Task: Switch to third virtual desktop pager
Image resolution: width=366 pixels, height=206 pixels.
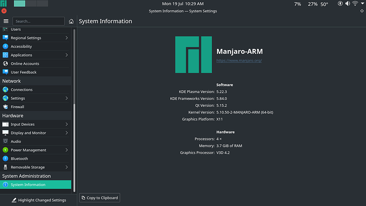Action: click(x=42, y=4)
